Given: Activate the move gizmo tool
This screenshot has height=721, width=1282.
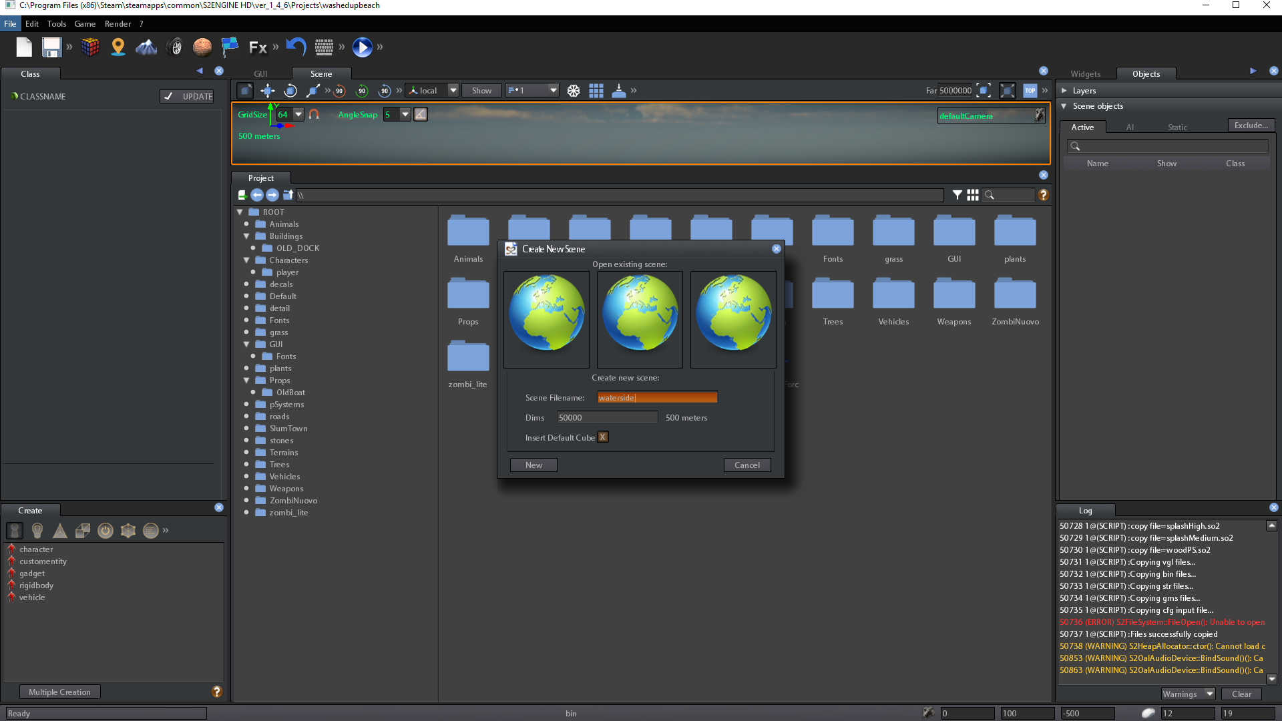Looking at the screenshot, I should tap(268, 91).
